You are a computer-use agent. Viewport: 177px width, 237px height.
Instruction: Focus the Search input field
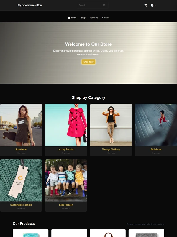click(93, 5)
